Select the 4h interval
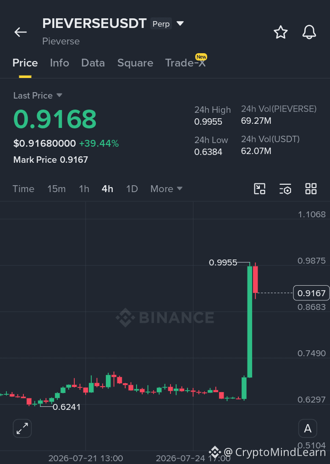This screenshot has height=464, width=330. tap(107, 189)
